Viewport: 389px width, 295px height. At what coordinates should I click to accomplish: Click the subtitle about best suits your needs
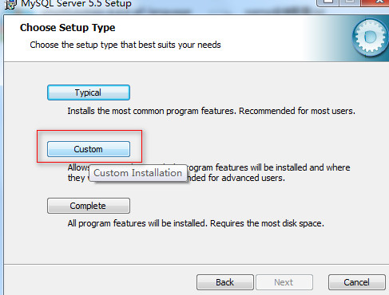(x=125, y=45)
